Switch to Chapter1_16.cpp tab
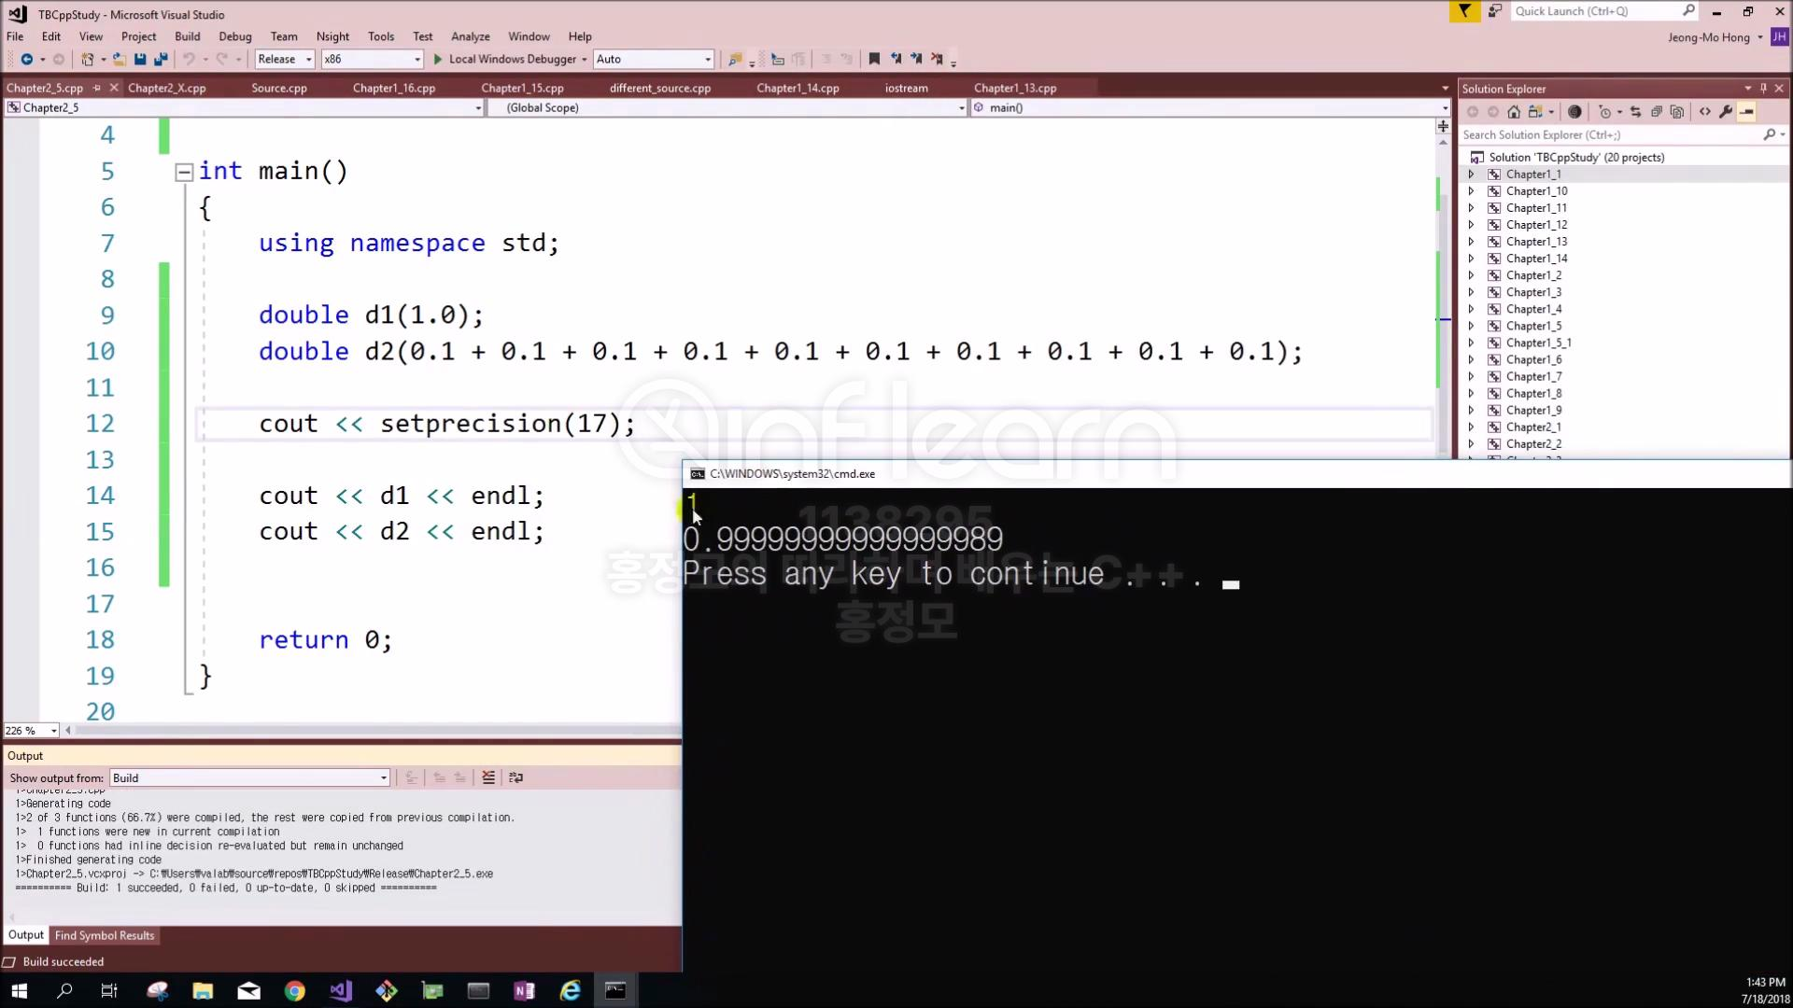Image resolution: width=1793 pixels, height=1008 pixels. coord(393,88)
